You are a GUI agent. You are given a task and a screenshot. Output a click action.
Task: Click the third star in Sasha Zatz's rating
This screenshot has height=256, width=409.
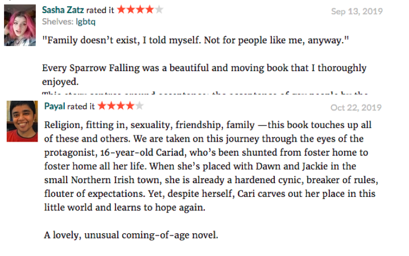(x=141, y=10)
